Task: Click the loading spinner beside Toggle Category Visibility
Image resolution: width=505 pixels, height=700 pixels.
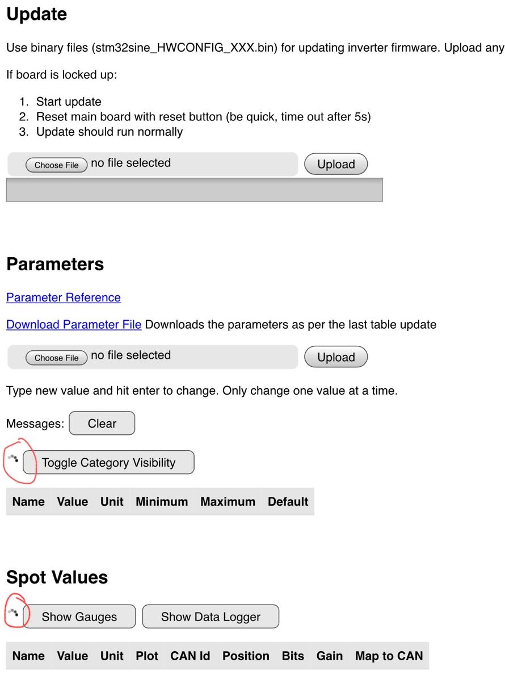Action: click(14, 458)
